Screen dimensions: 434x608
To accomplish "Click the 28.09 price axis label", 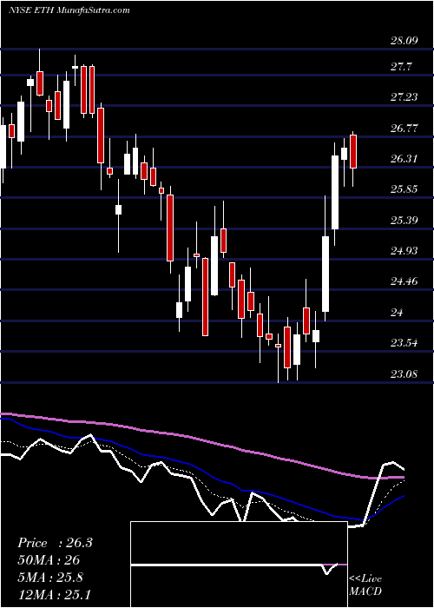I will click(x=404, y=40).
